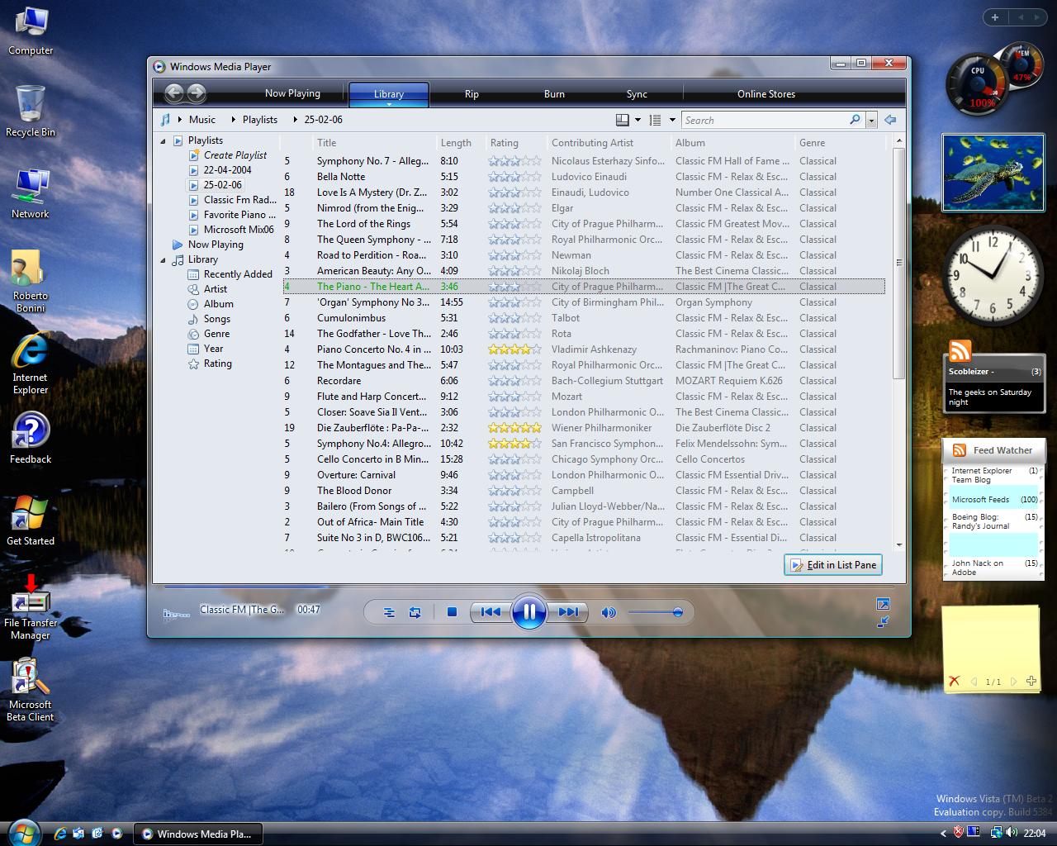The height and width of the screenshot is (846, 1057).
Task: Open the Create Playlist link
Action: 235,155
